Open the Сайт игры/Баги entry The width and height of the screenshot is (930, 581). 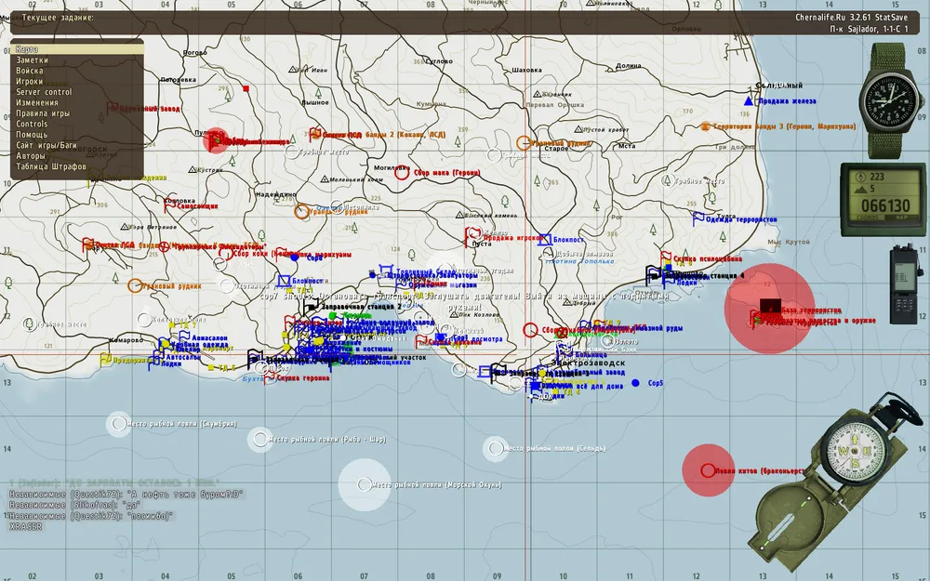click(46, 146)
